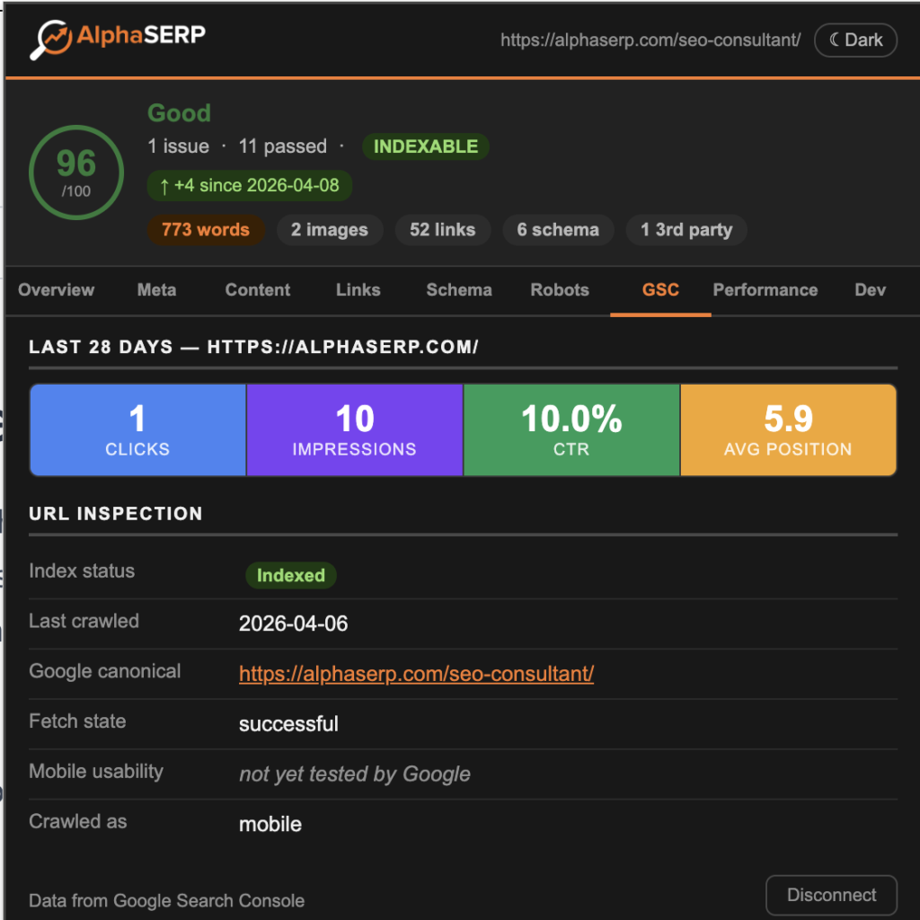The image size is (920, 920).
Task: Click the page URL in the header
Action: point(650,40)
